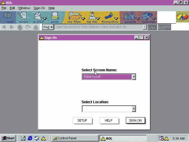Screen dimensions: 189x142
Task: Click the 'Select Screen Name:' label
Action: (x=99, y=70)
